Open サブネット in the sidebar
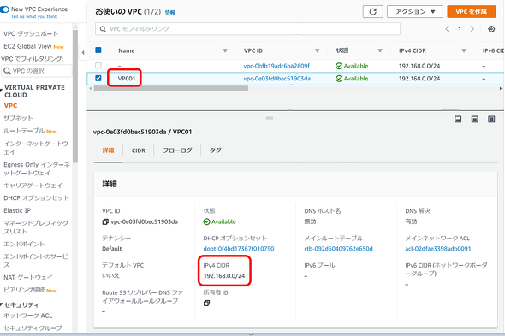 (x=18, y=118)
